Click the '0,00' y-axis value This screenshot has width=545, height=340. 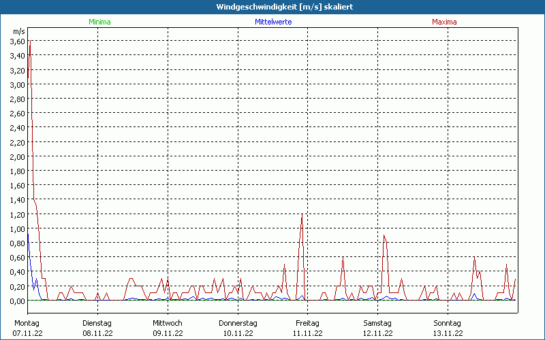coord(18,301)
